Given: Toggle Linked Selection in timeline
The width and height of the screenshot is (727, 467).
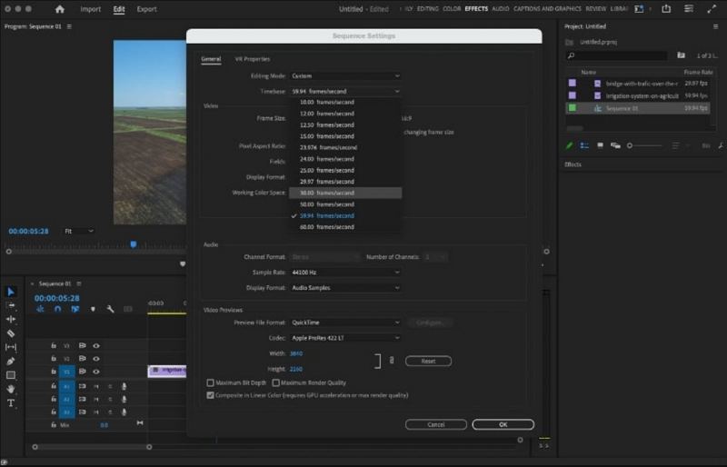Looking at the screenshot, I should (75, 309).
